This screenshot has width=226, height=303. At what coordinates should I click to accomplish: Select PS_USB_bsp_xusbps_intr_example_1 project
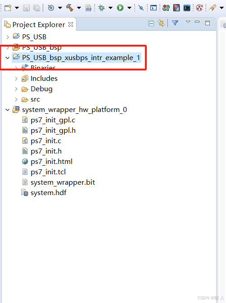pyautogui.click(x=81, y=58)
